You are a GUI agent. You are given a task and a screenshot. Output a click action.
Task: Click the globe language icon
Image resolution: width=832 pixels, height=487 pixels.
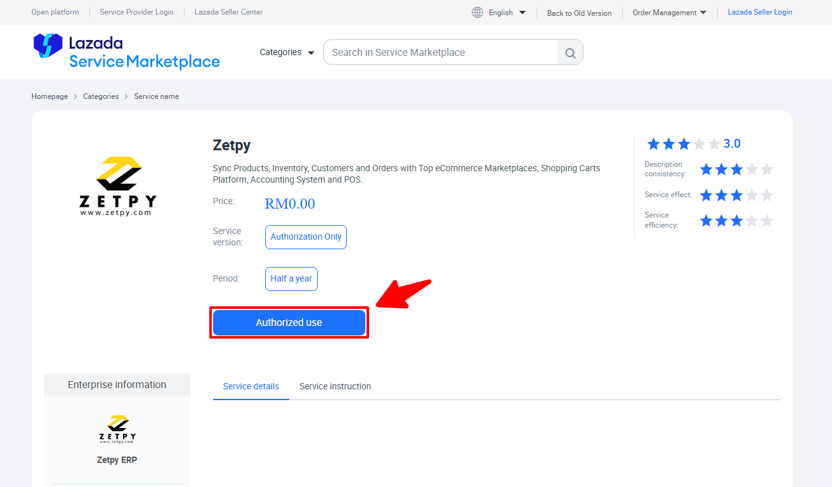tap(478, 12)
